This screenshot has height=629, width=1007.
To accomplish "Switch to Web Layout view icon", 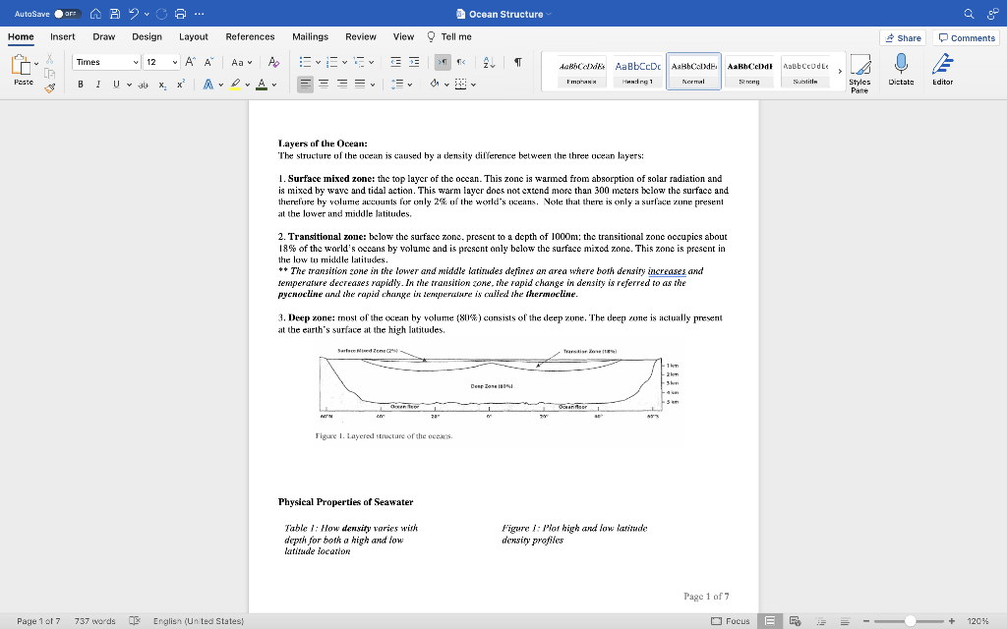I will coord(795,621).
